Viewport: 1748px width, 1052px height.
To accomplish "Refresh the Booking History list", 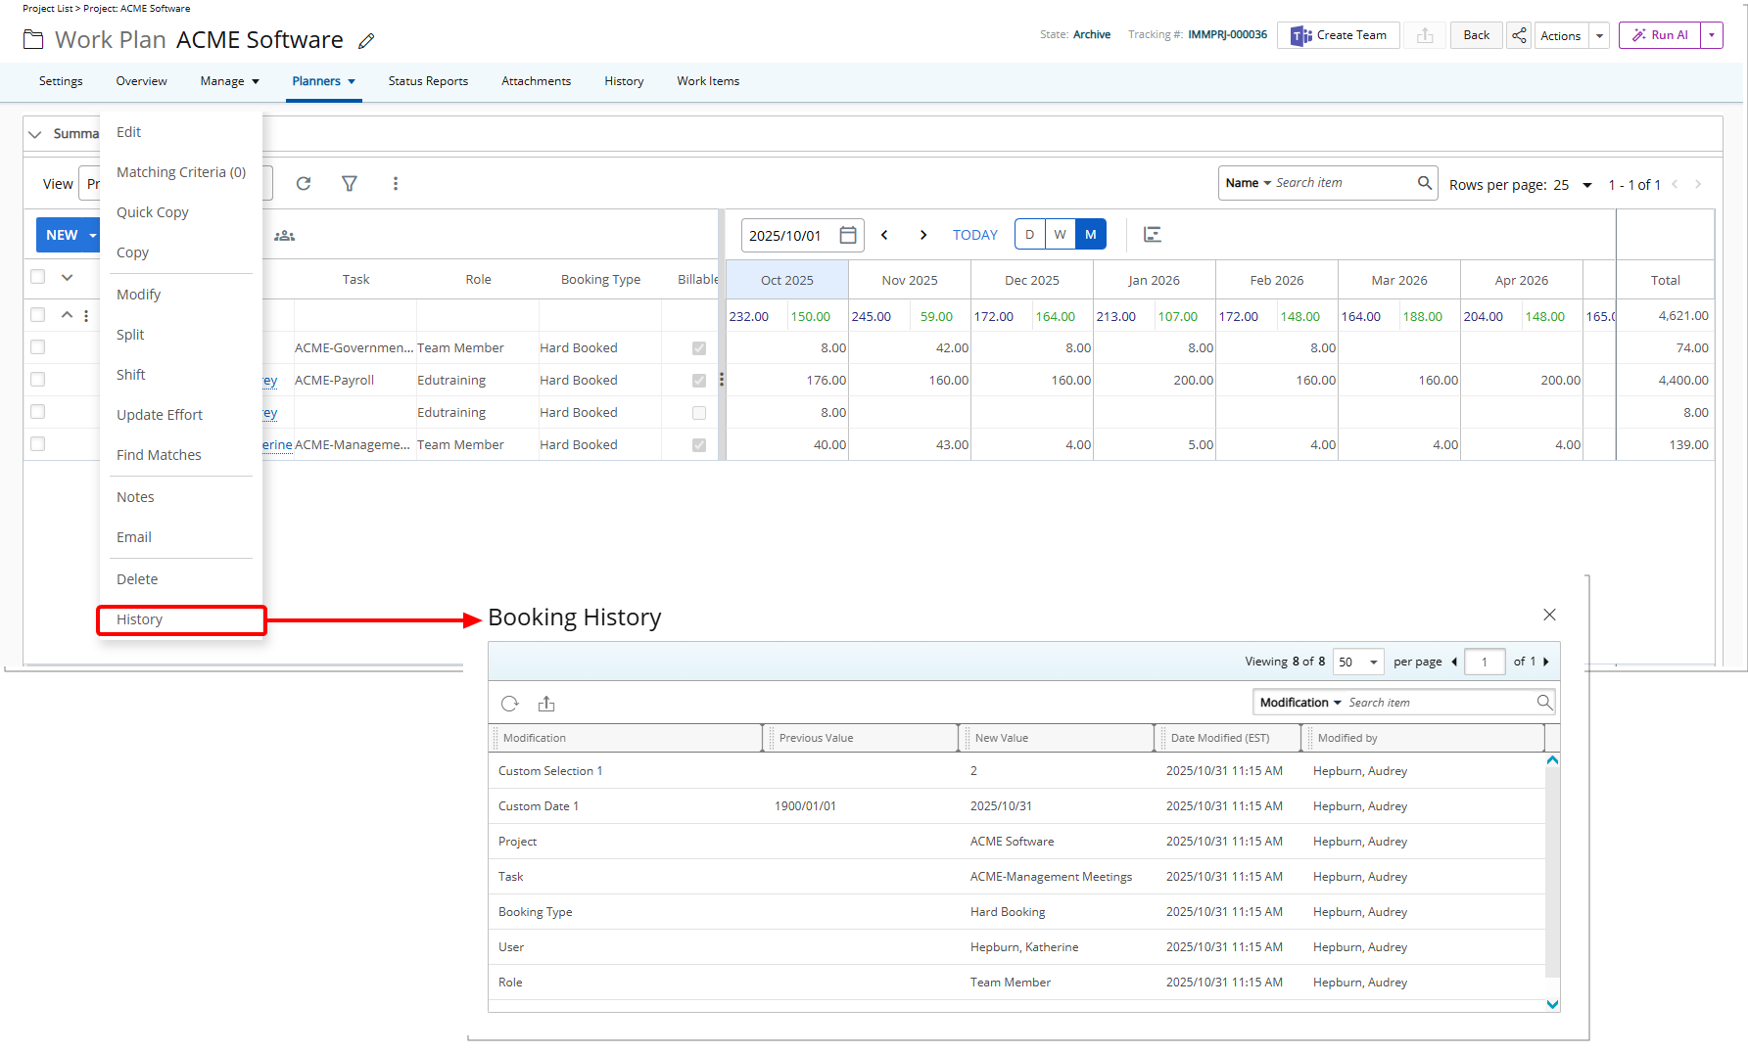I will [509, 704].
